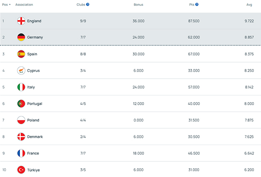Open the Pts column help tooltip icon
The width and height of the screenshot is (261, 177).
click(x=197, y=5)
